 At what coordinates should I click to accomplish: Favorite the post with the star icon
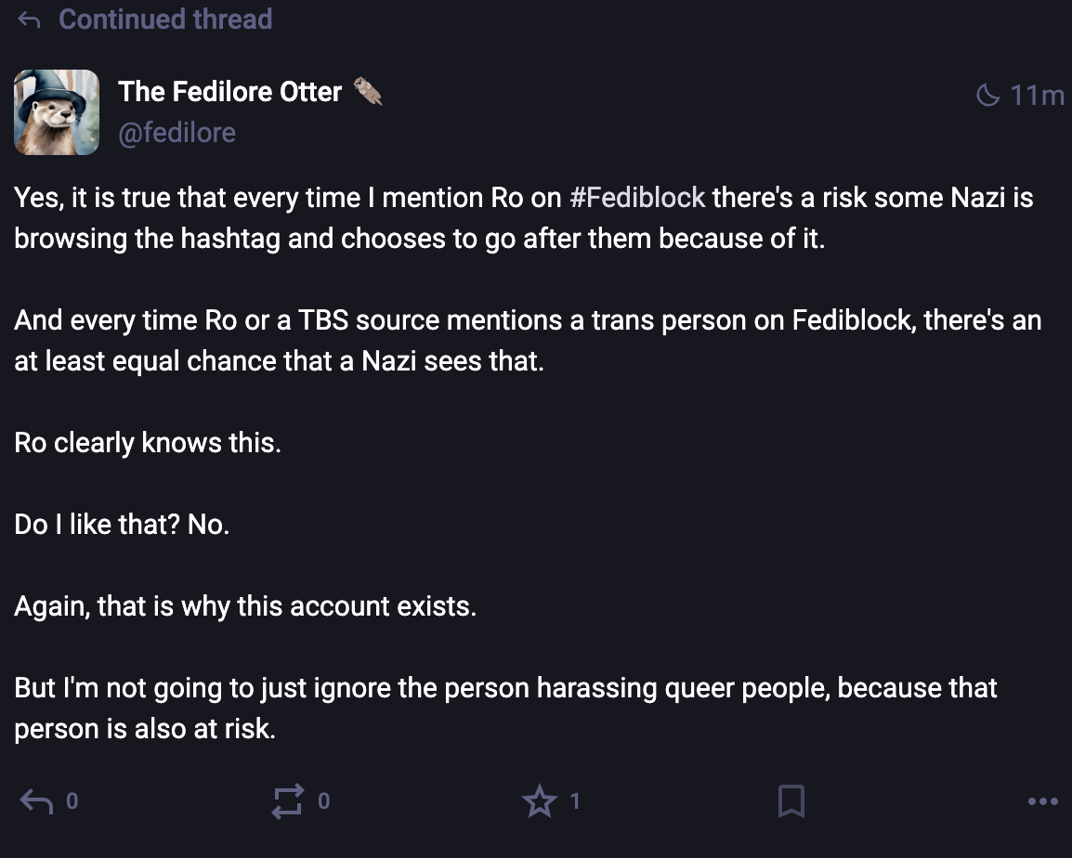(540, 800)
